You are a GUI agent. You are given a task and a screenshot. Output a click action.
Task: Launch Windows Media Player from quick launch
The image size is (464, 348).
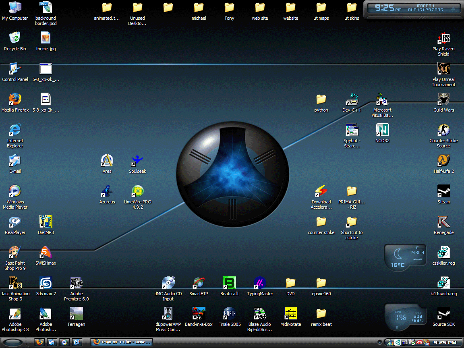[x=64, y=342]
